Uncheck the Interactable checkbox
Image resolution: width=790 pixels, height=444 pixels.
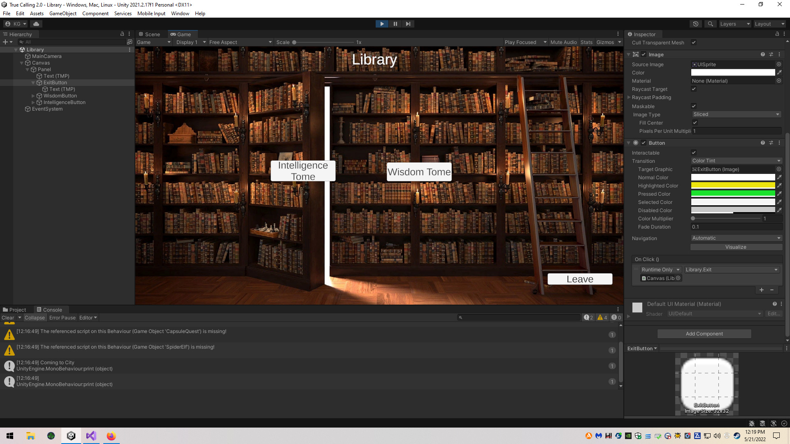click(x=694, y=153)
